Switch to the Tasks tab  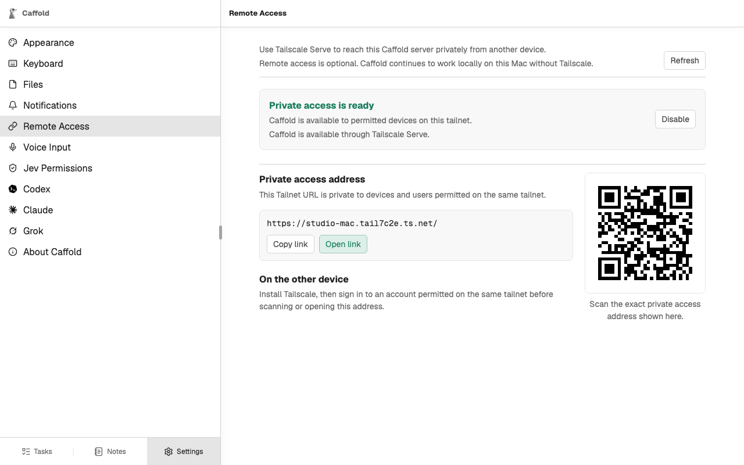pyautogui.click(x=37, y=452)
